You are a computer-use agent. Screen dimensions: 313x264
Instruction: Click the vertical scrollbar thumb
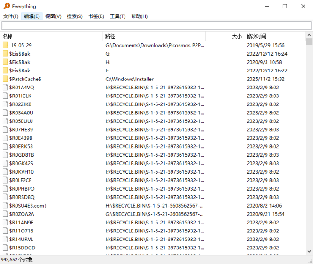(x=309, y=41)
